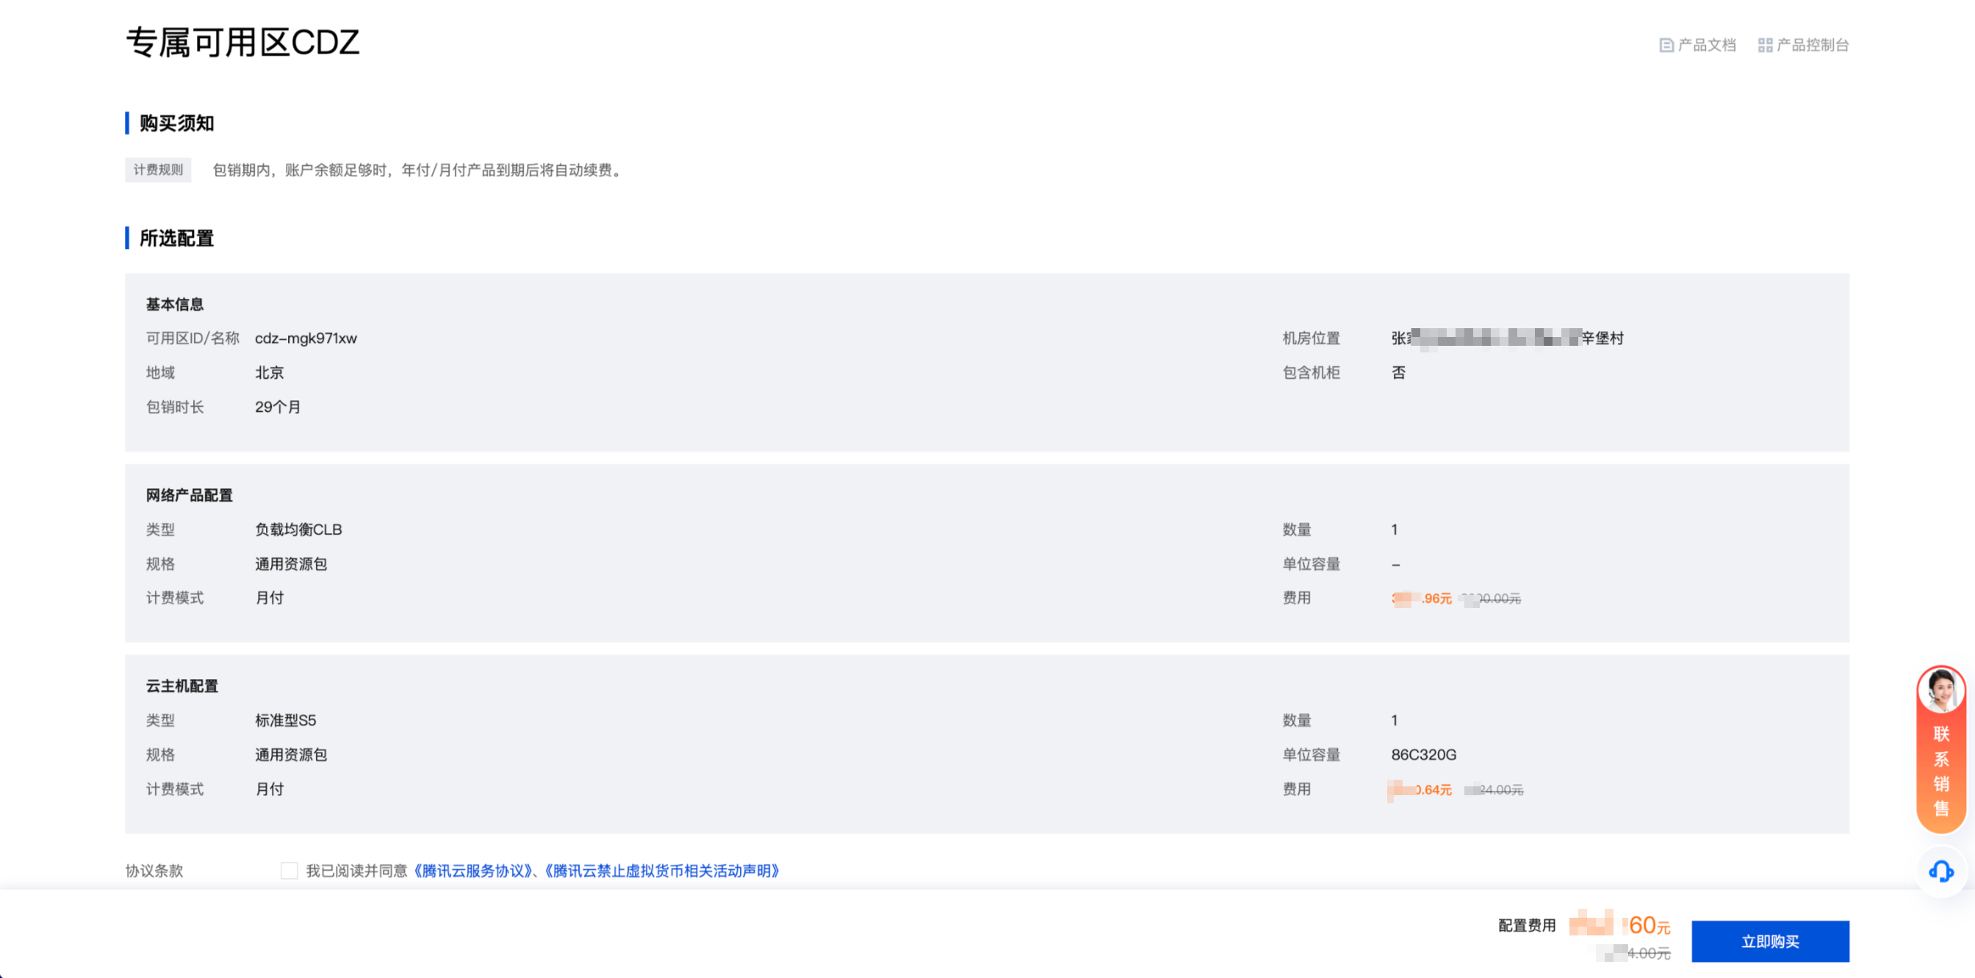Check the agreement terms checkbox
The image size is (1975, 978).
pos(289,871)
